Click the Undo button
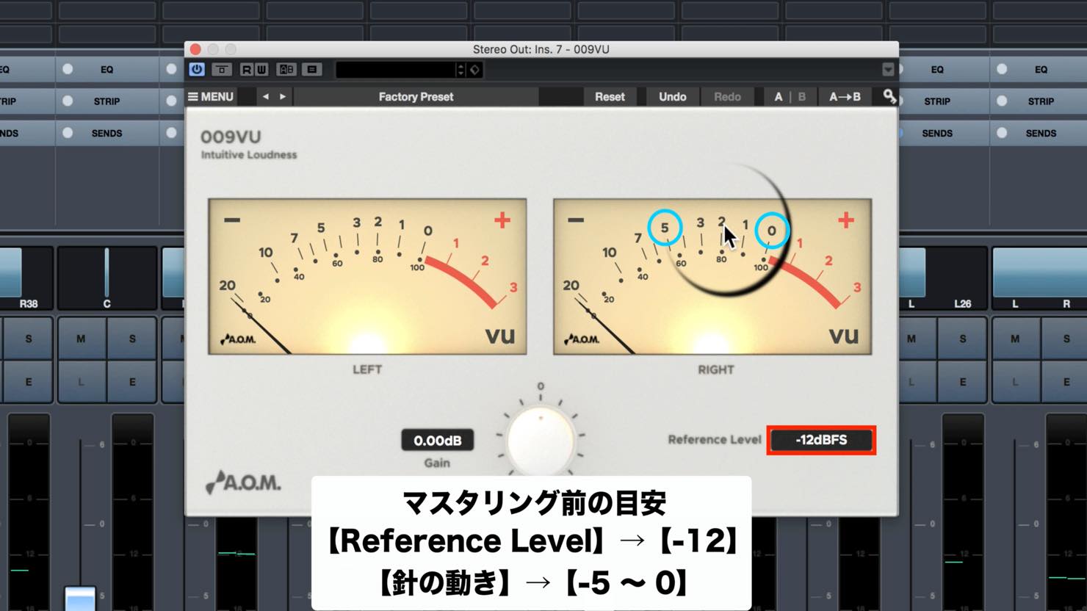The image size is (1087, 611). 672,96
